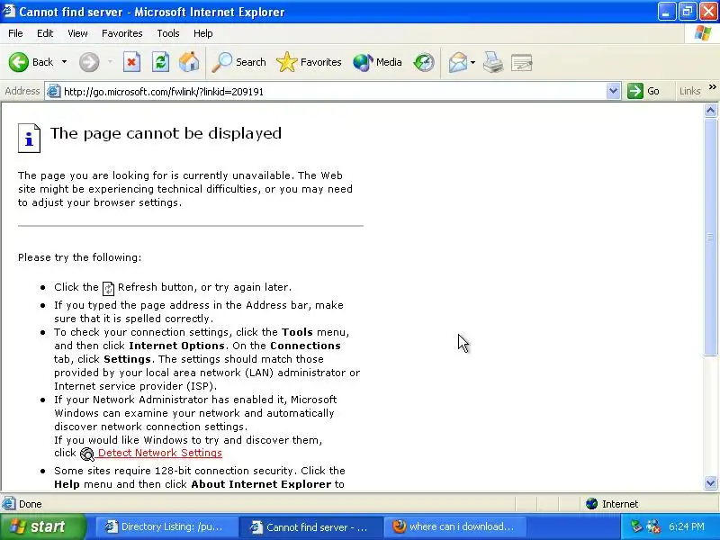This screenshot has height=540, width=720.
Task: Minimize the Internet Explorer window
Action: [x=667, y=12]
